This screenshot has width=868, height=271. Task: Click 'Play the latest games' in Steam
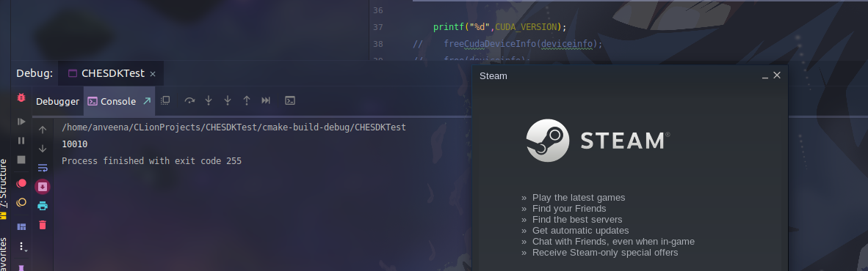(579, 198)
